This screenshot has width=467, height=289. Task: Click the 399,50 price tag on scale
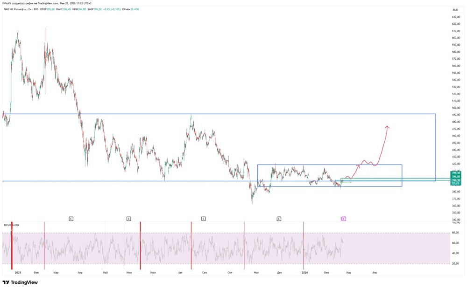(x=456, y=173)
